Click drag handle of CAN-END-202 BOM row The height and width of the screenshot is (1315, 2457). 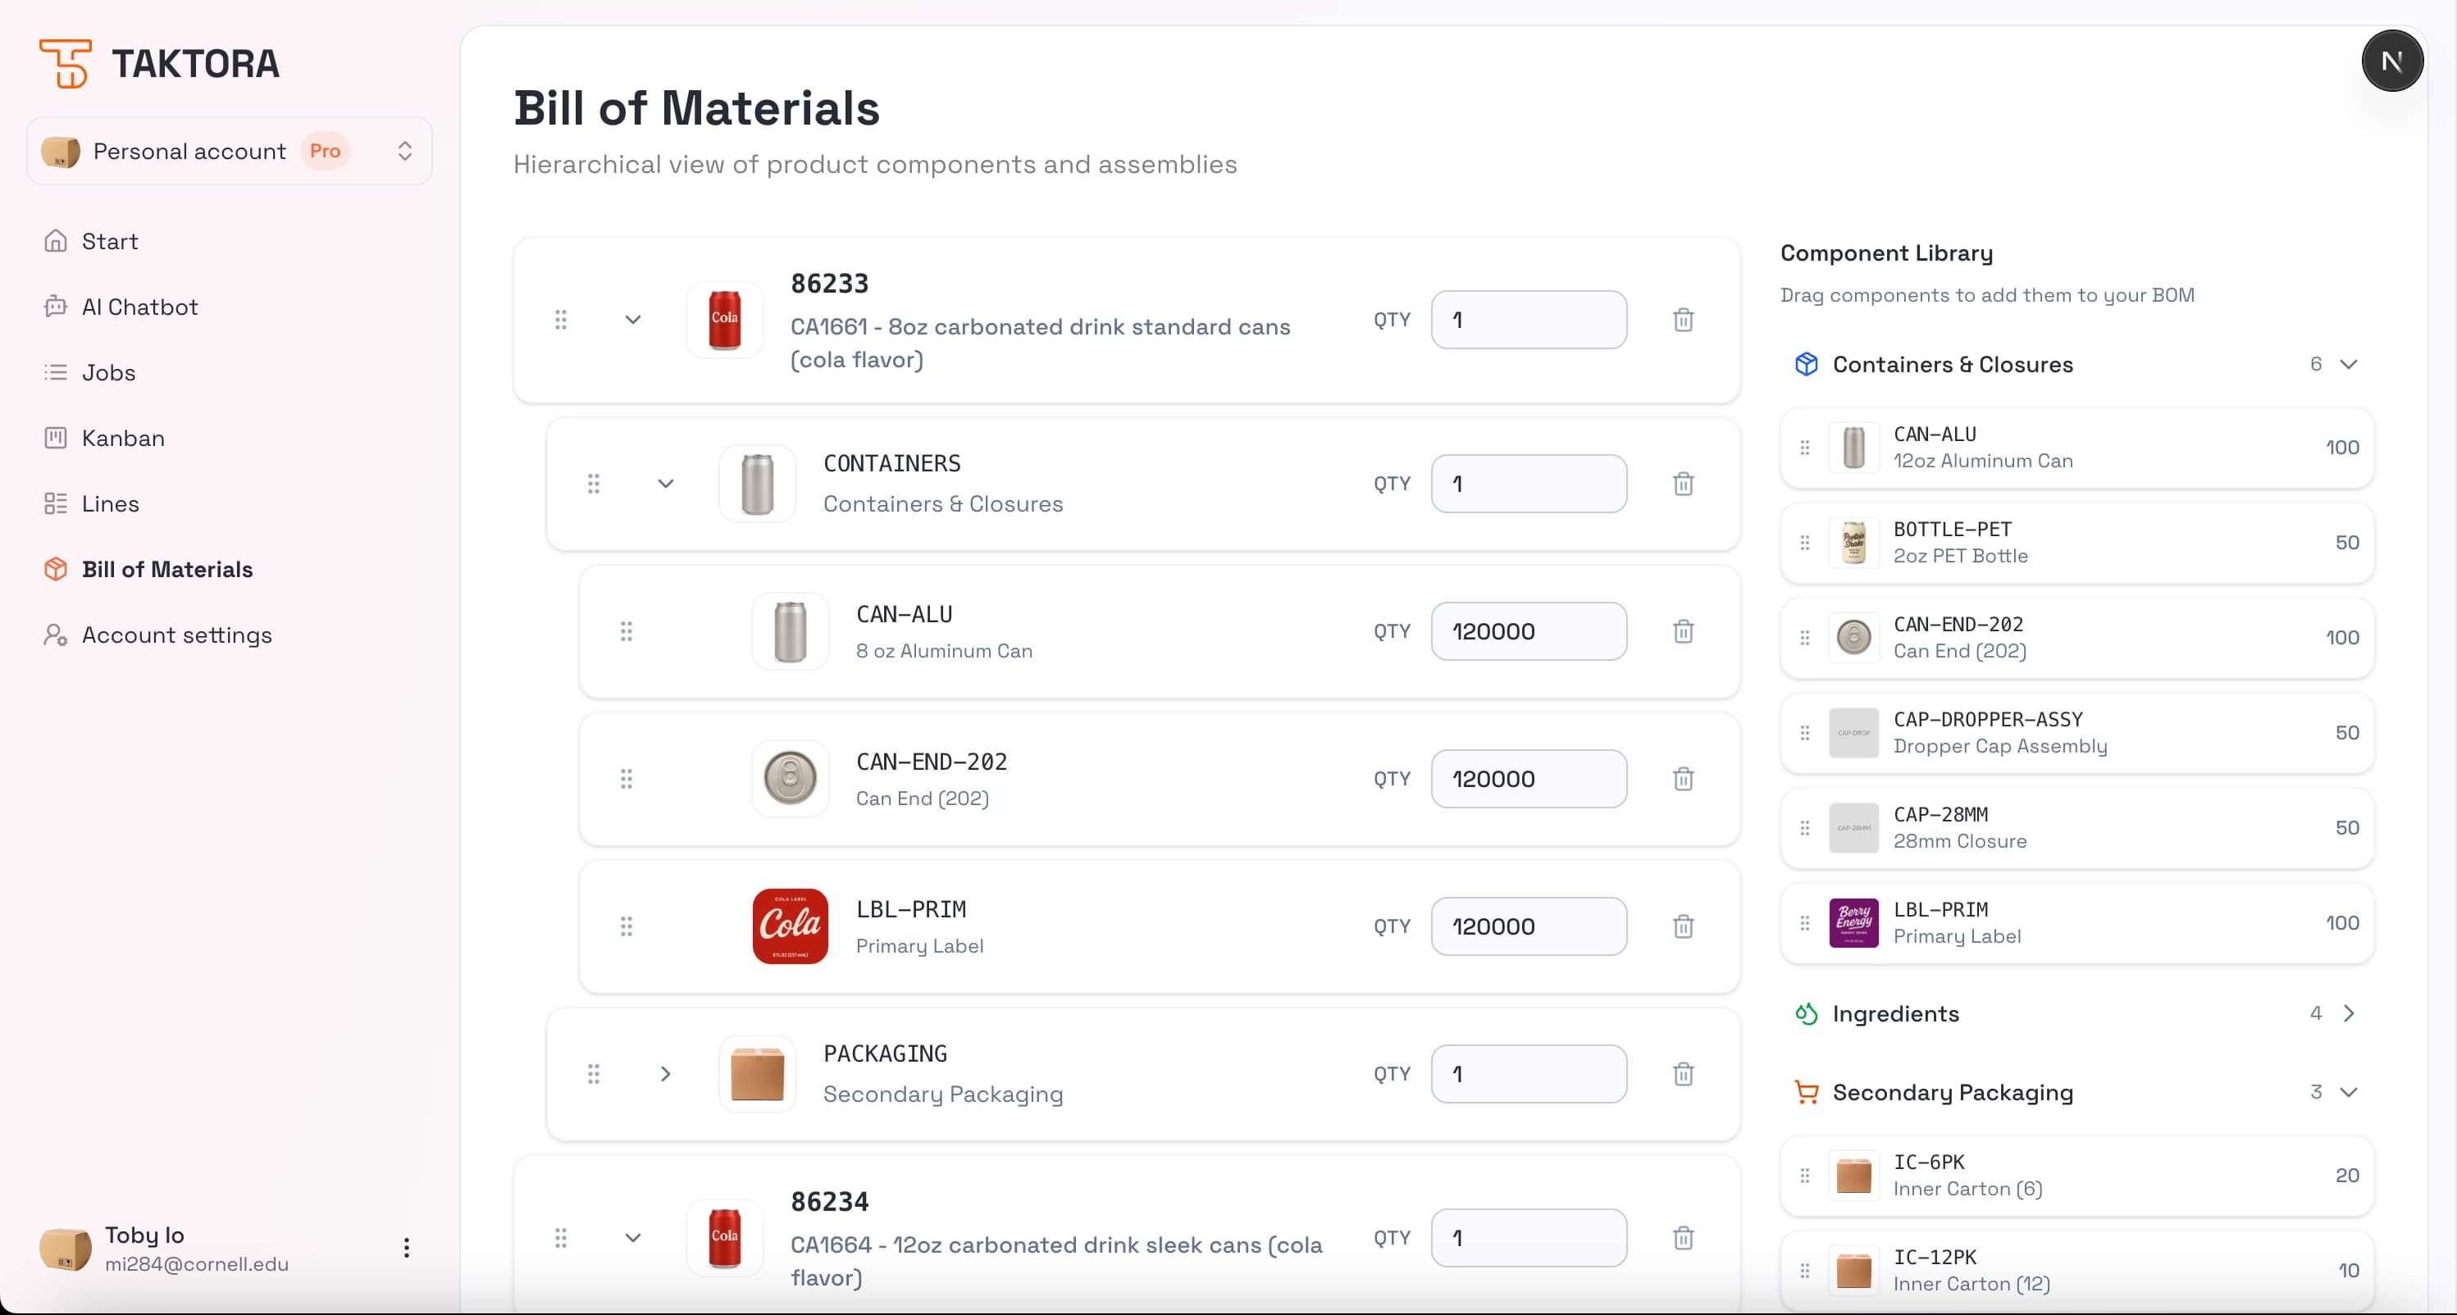pyautogui.click(x=627, y=779)
